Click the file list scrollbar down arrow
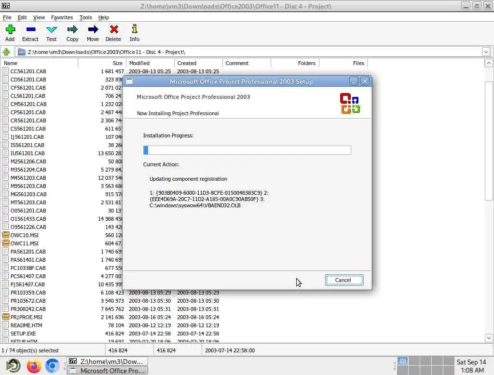The image size is (494, 375). (489, 338)
